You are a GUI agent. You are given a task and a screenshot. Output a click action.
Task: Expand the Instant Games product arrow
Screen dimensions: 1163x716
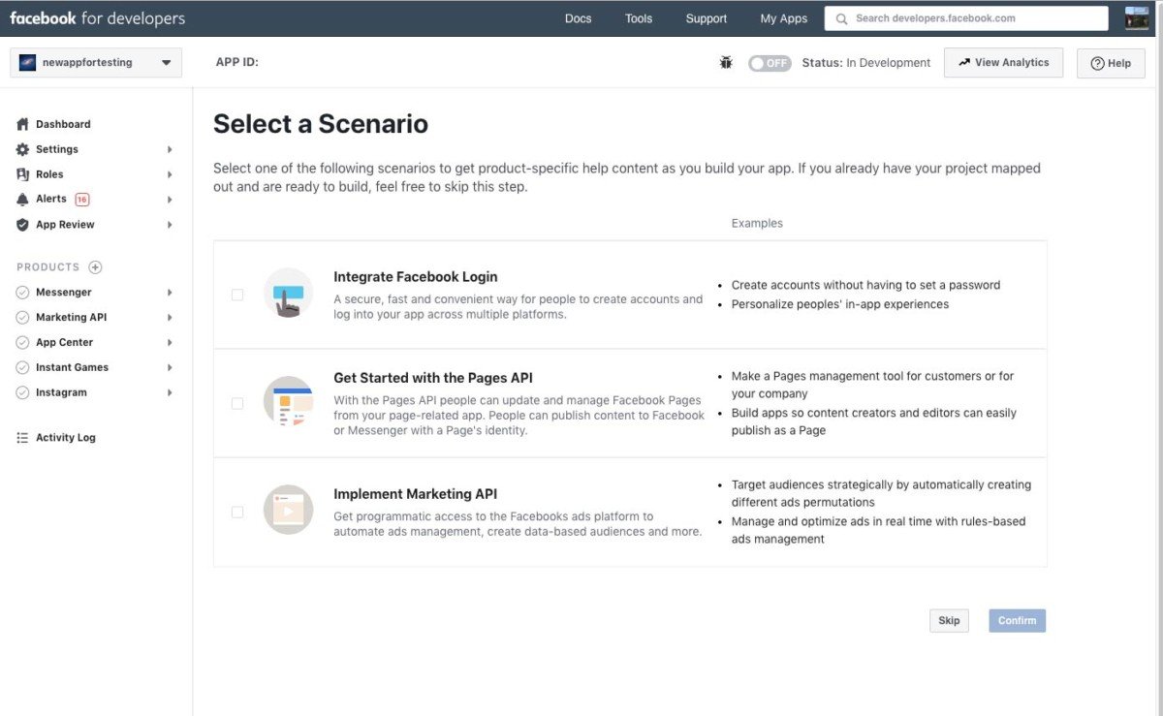coord(170,368)
